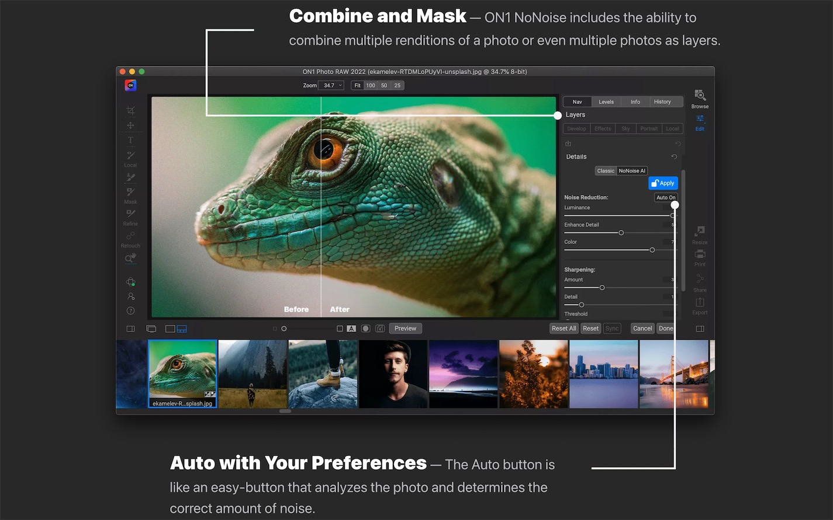The image size is (833, 520).
Task: Switch to the Levels tab
Action: pos(606,102)
